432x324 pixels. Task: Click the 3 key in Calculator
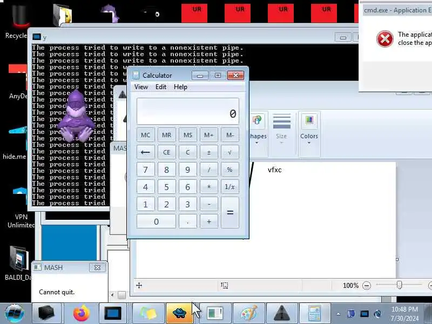[187, 204]
